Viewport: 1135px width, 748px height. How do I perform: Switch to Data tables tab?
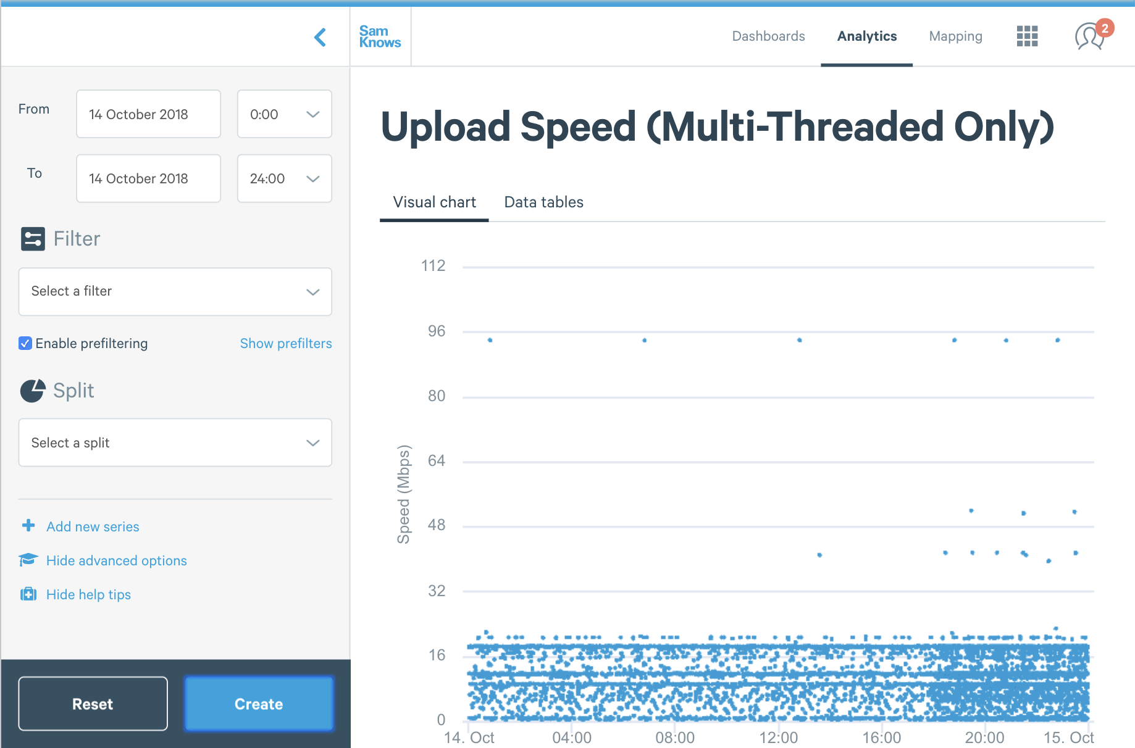pyautogui.click(x=543, y=202)
